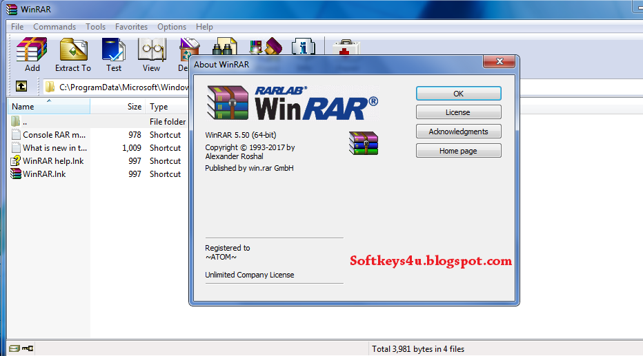Click the Wizard toolbar icon
The image size is (643, 356).
266,46
